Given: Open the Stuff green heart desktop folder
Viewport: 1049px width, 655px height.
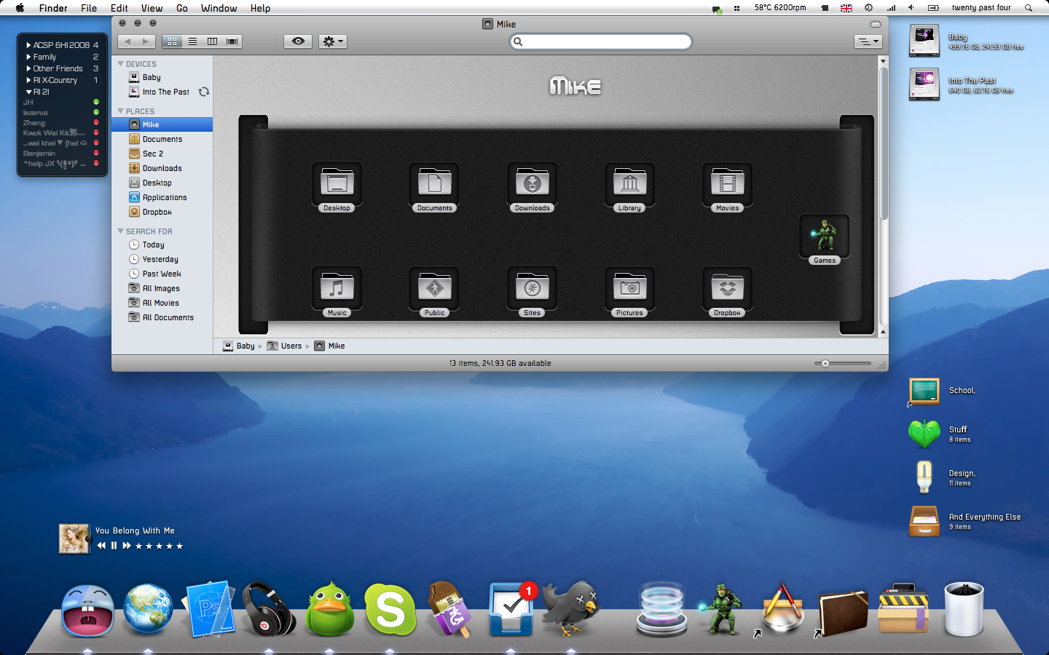Looking at the screenshot, I should [924, 434].
